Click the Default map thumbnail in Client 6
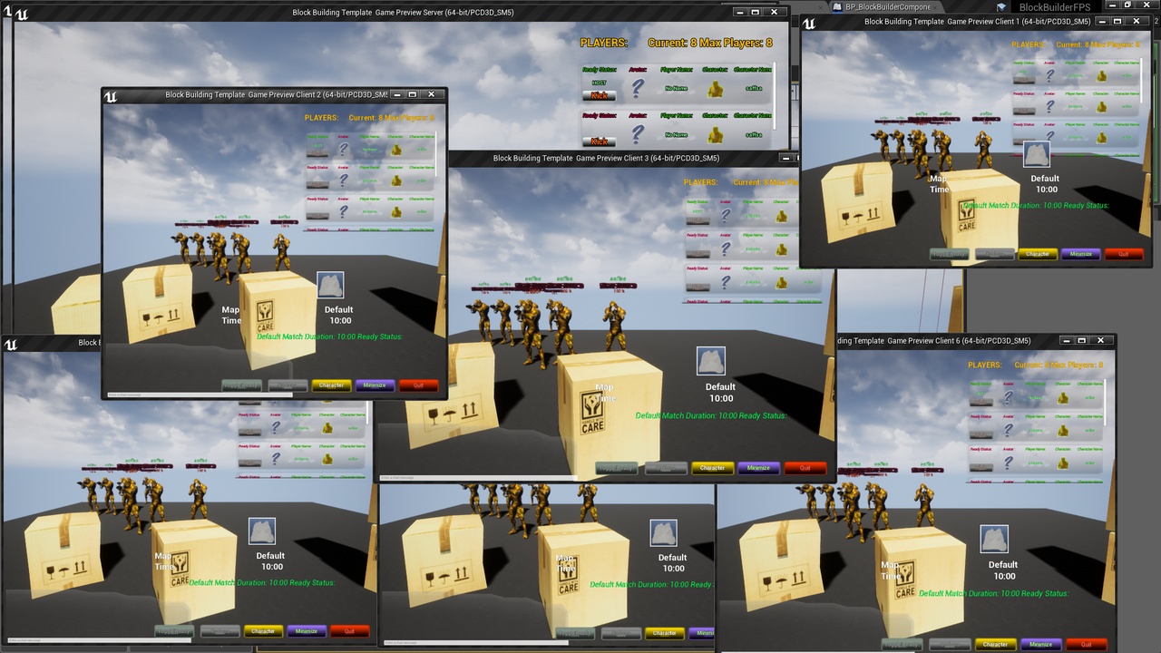 click(x=995, y=539)
